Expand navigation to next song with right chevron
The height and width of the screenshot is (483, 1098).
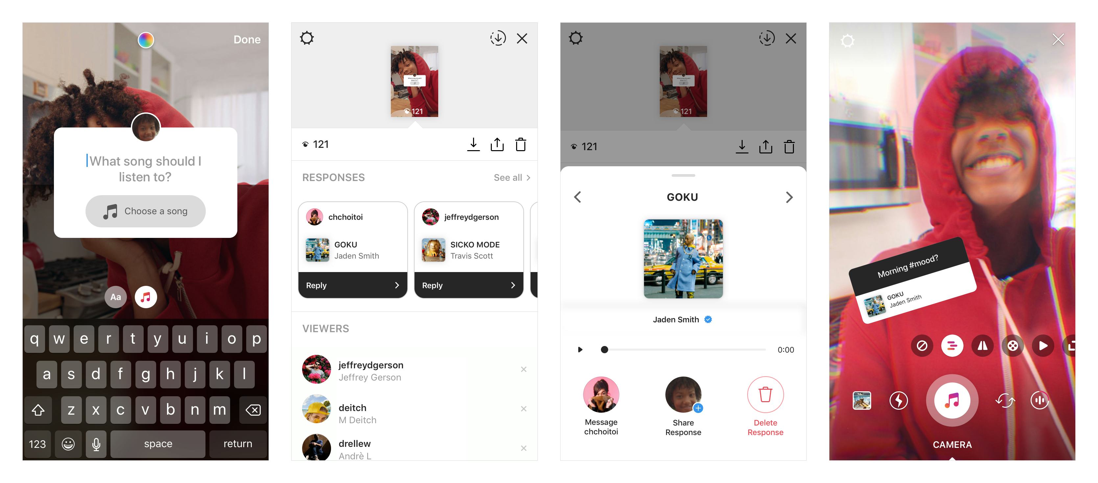pos(789,197)
